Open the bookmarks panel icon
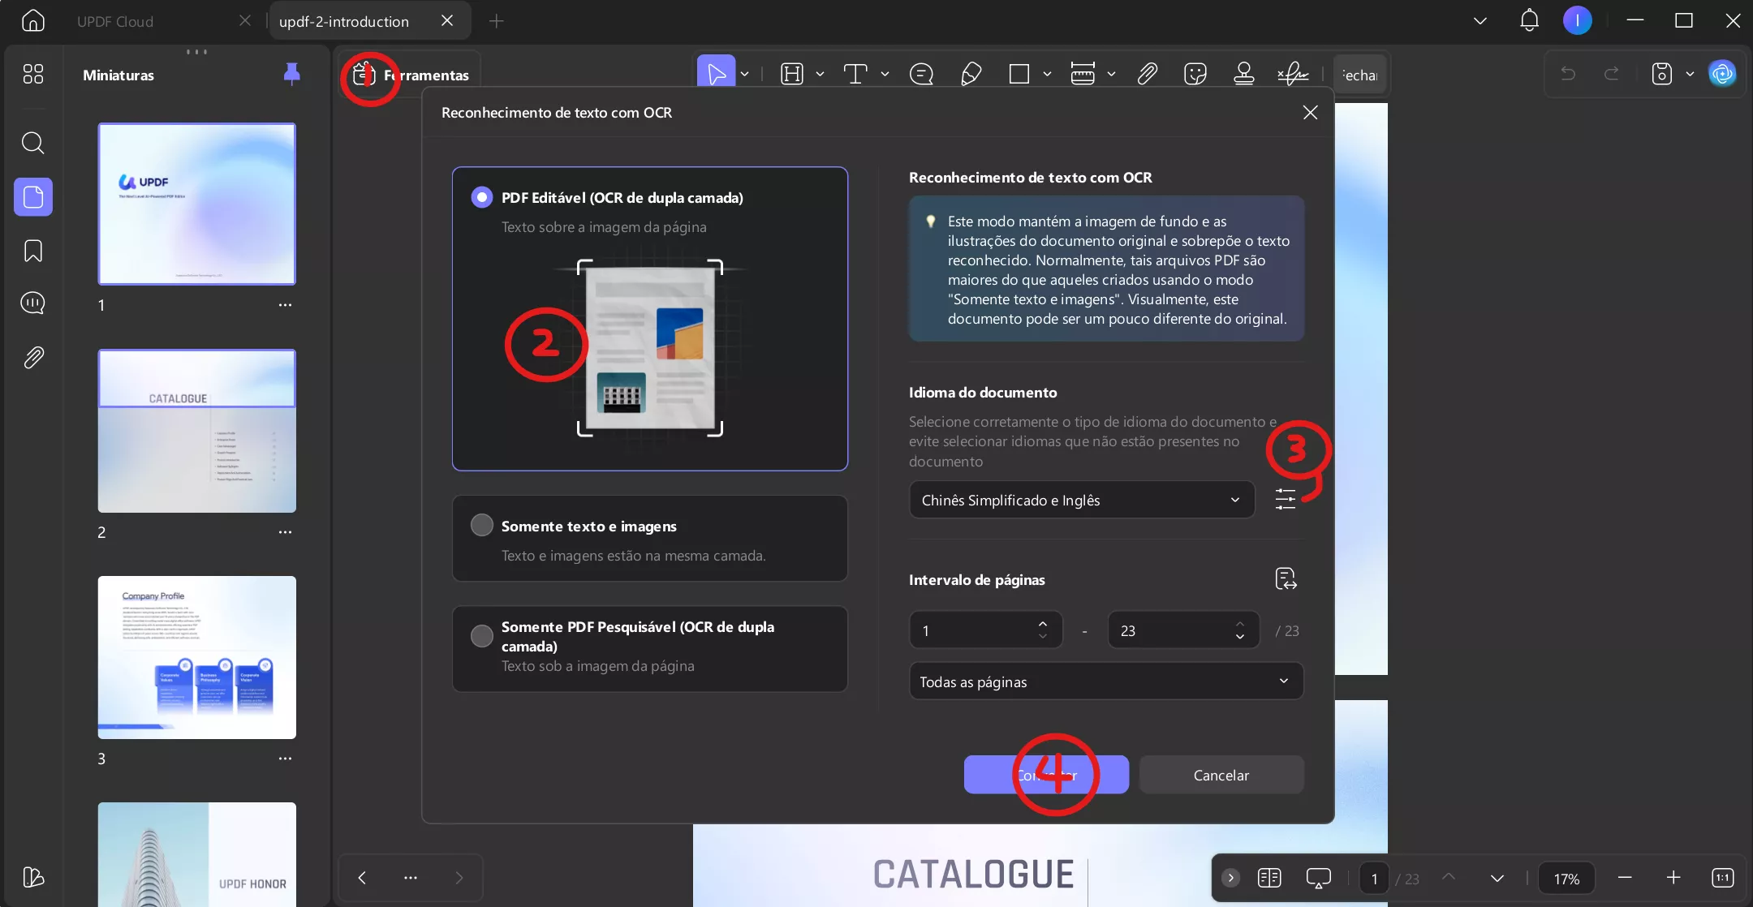The width and height of the screenshot is (1753, 907). coord(32,251)
